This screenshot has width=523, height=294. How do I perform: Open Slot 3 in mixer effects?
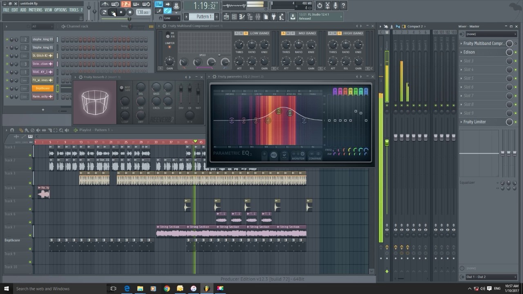[x=482, y=61]
